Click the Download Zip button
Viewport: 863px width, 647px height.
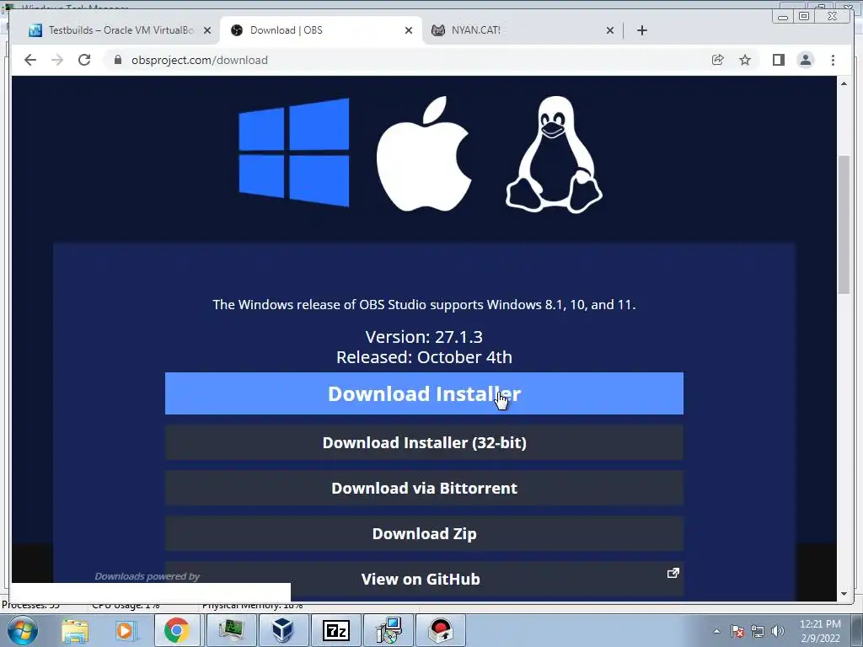coord(424,533)
